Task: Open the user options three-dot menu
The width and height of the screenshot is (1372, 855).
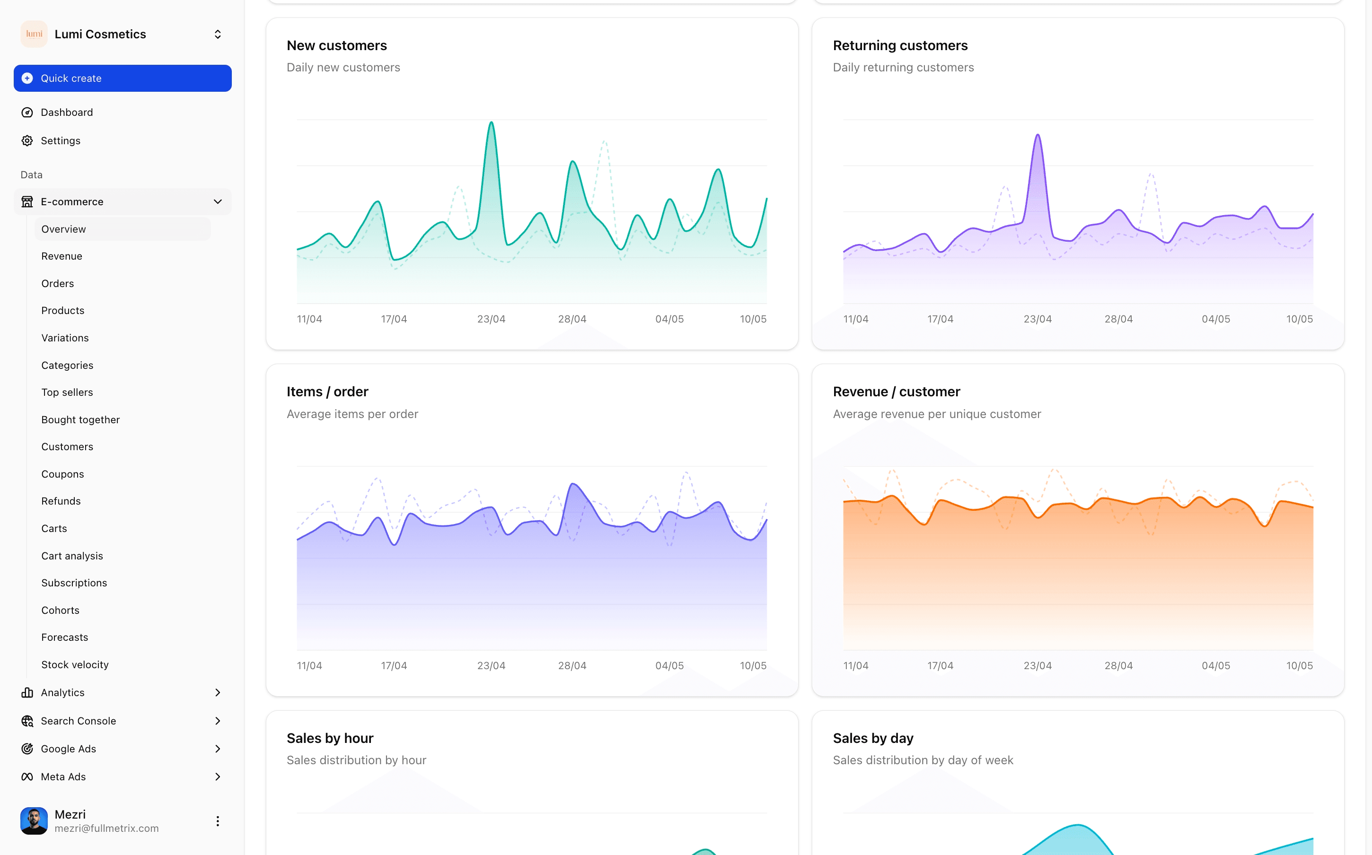Action: pyautogui.click(x=218, y=820)
